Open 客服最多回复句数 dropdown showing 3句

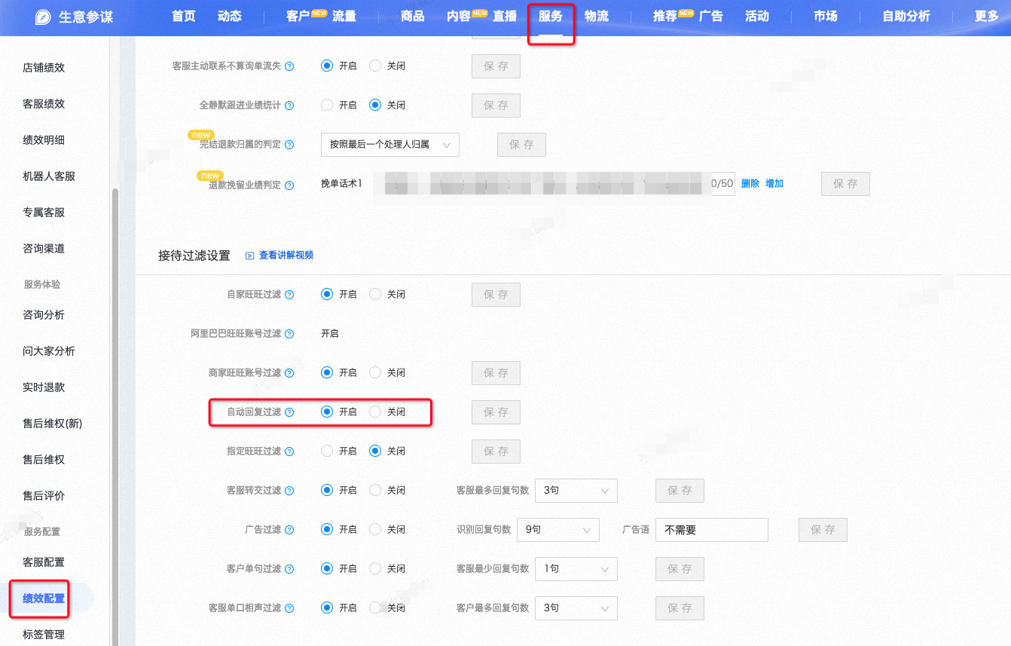576,491
